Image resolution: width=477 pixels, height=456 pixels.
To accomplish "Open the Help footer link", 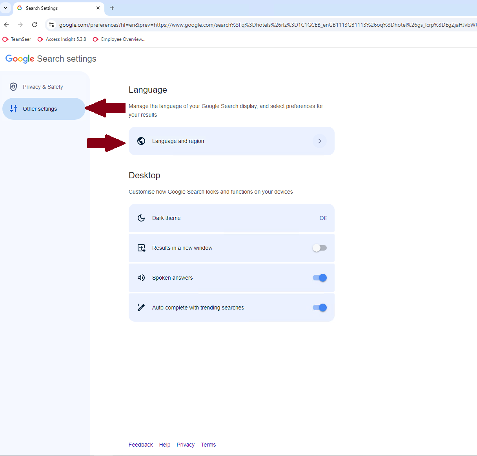I will click(x=165, y=445).
